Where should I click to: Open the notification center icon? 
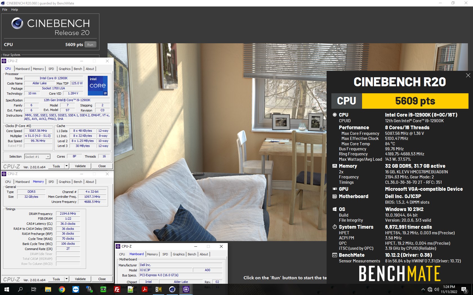[x=464, y=289]
